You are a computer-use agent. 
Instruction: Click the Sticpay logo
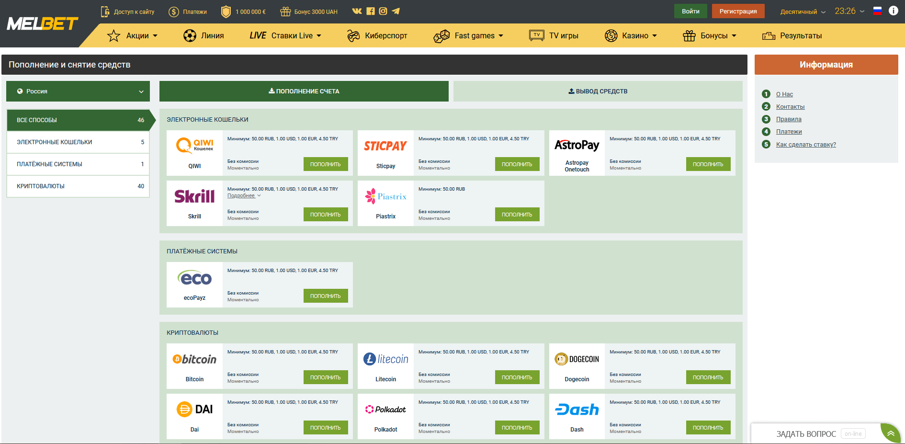tap(385, 146)
